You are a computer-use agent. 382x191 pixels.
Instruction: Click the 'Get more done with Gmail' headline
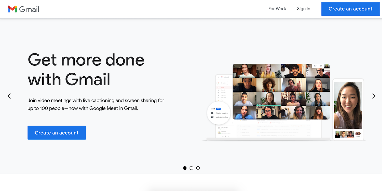click(86, 69)
